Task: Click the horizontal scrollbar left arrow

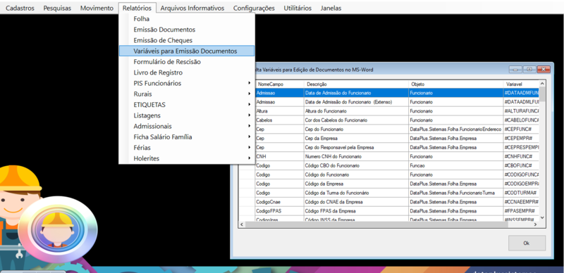Action: pyautogui.click(x=242, y=224)
